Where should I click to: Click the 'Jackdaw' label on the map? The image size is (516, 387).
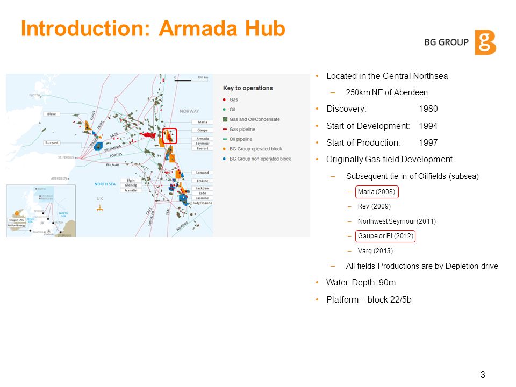203,188
